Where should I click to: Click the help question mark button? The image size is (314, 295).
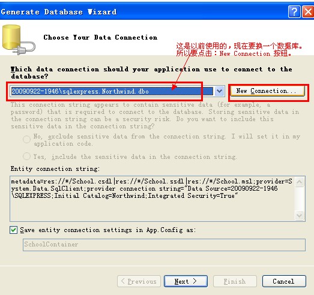click(x=294, y=12)
